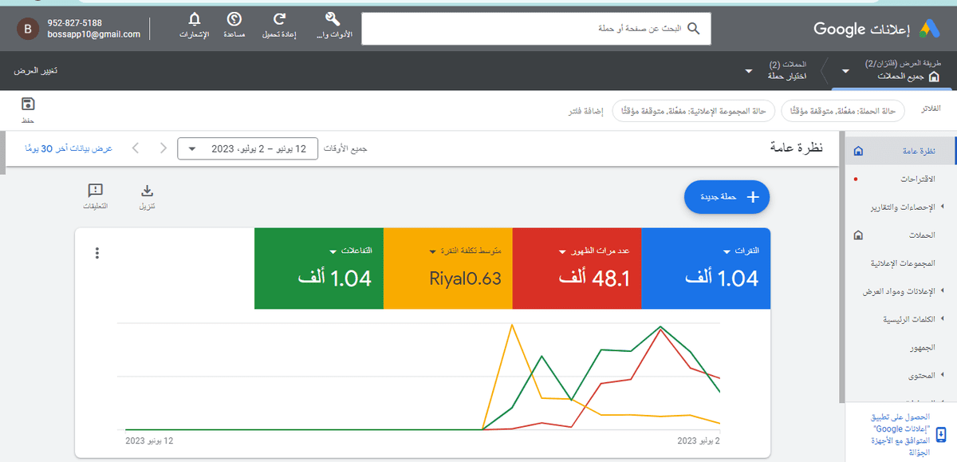
Task: Open the chart's three-dot options menu
Action: click(97, 253)
